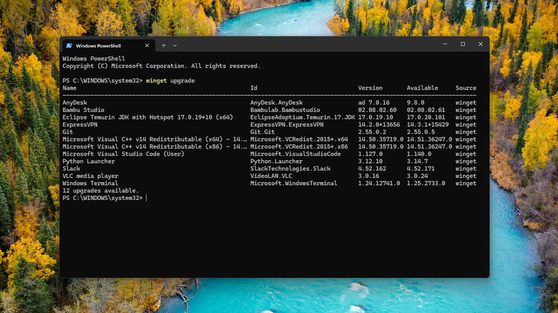Click the 'Version' column header
The height and width of the screenshot is (313, 558).
pyautogui.click(x=370, y=88)
